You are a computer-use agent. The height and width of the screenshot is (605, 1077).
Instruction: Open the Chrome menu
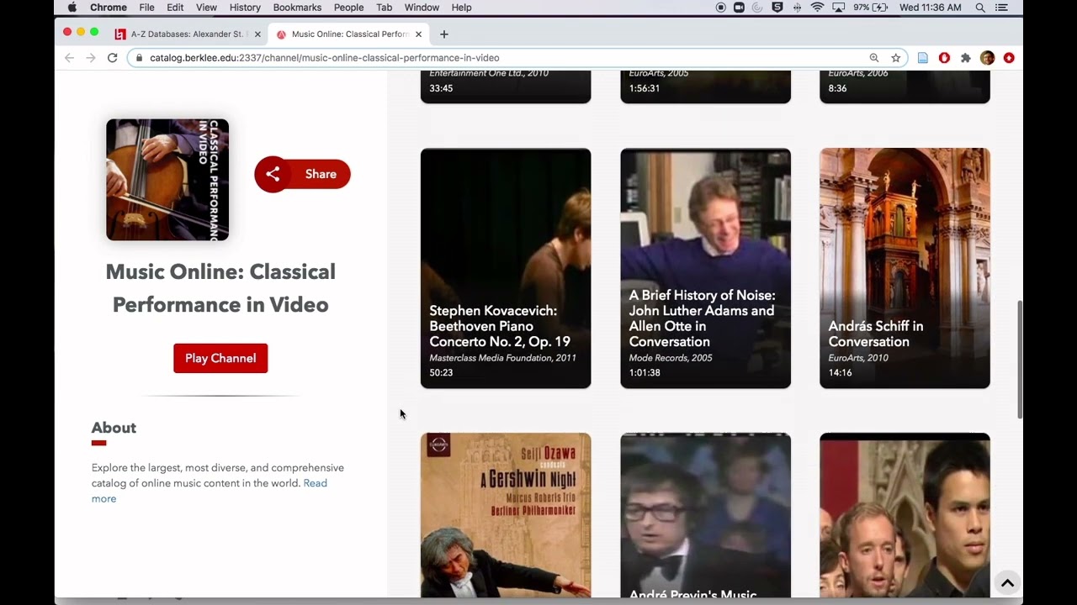(109, 8)
